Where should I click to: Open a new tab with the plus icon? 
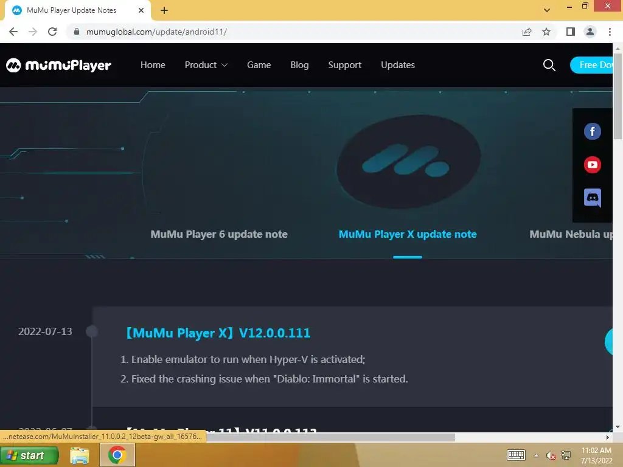[x=164, y=10]
